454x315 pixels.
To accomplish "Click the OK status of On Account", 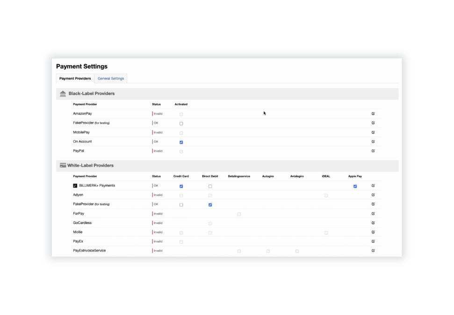I will click(x=156, y=141).
